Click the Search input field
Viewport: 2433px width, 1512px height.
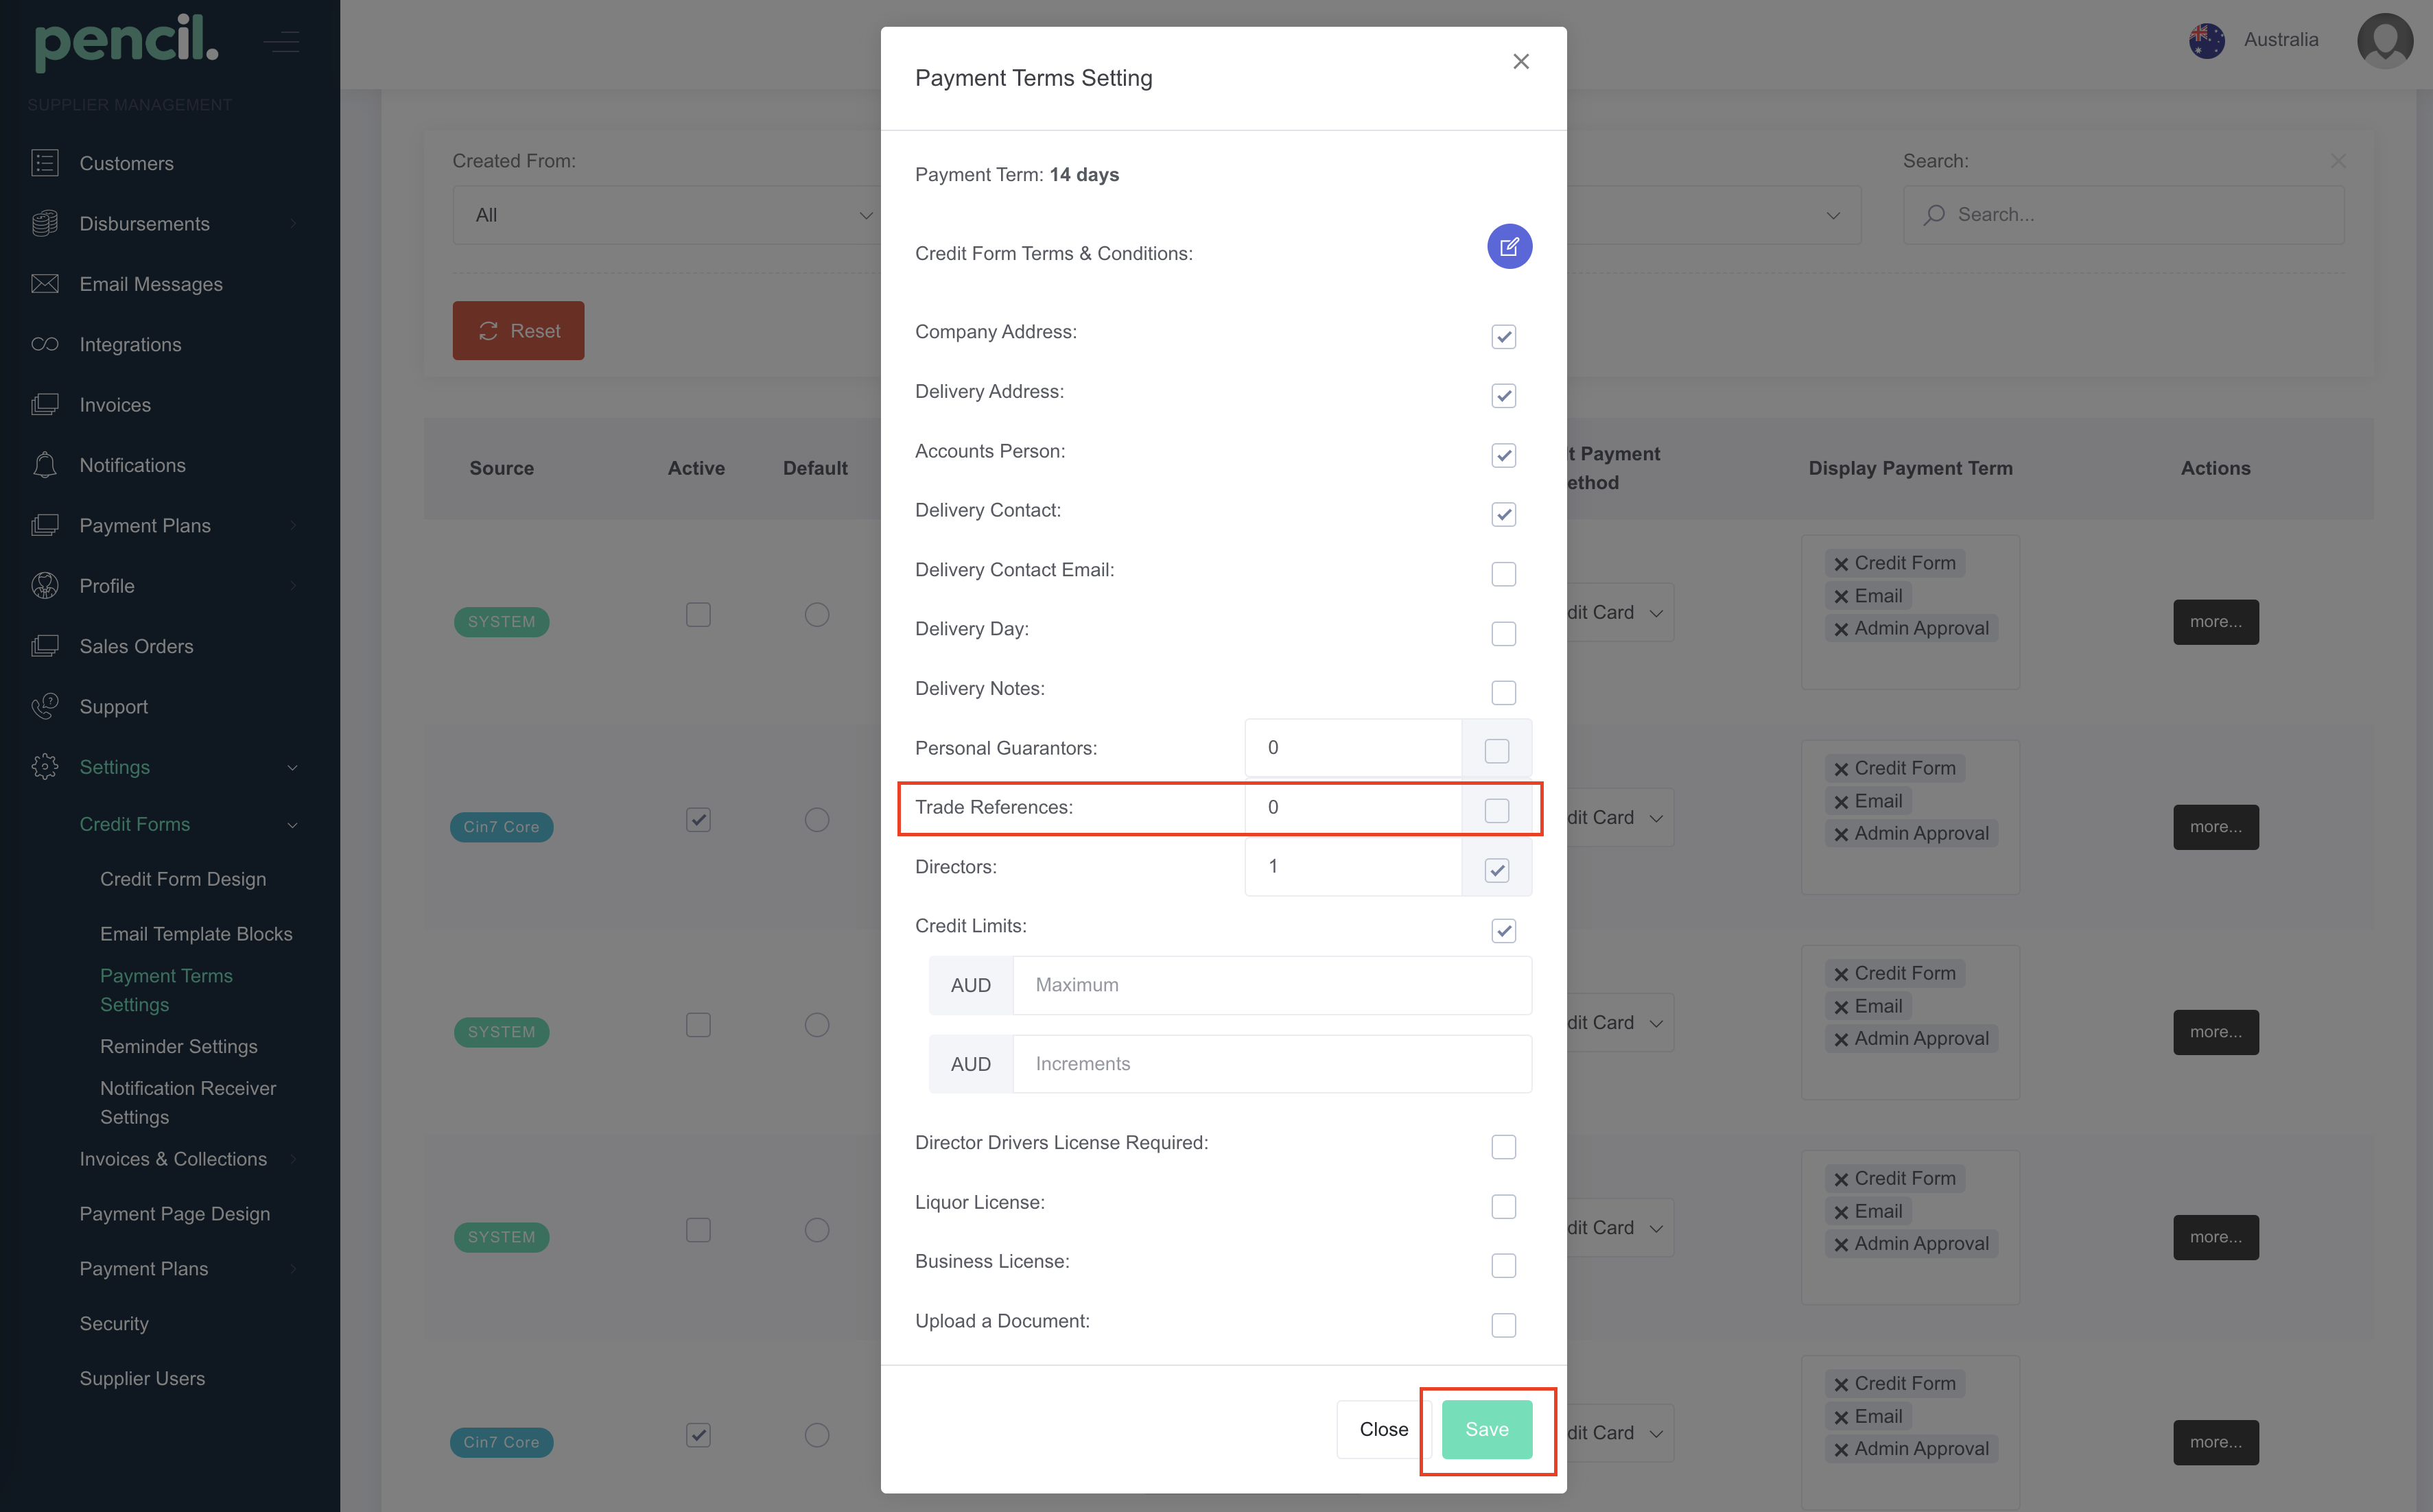tap(2123, 215)
